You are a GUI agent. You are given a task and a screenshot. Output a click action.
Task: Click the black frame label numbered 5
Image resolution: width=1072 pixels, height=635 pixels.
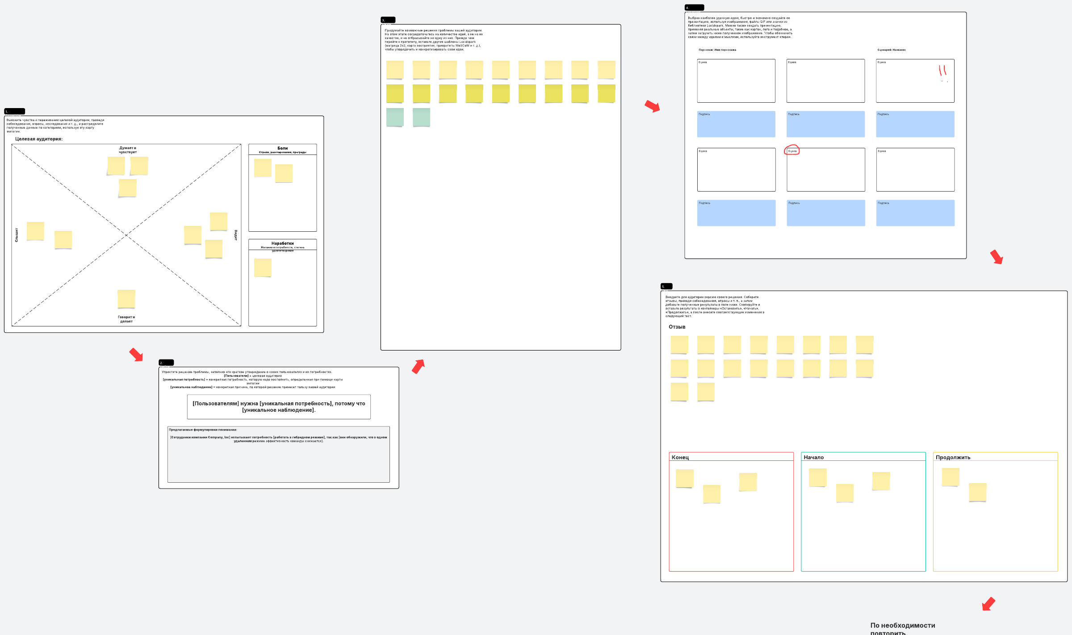tap(666, 286)
